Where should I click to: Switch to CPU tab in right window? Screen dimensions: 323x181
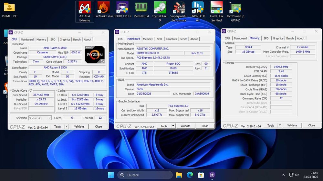click(x=227, y=38)
